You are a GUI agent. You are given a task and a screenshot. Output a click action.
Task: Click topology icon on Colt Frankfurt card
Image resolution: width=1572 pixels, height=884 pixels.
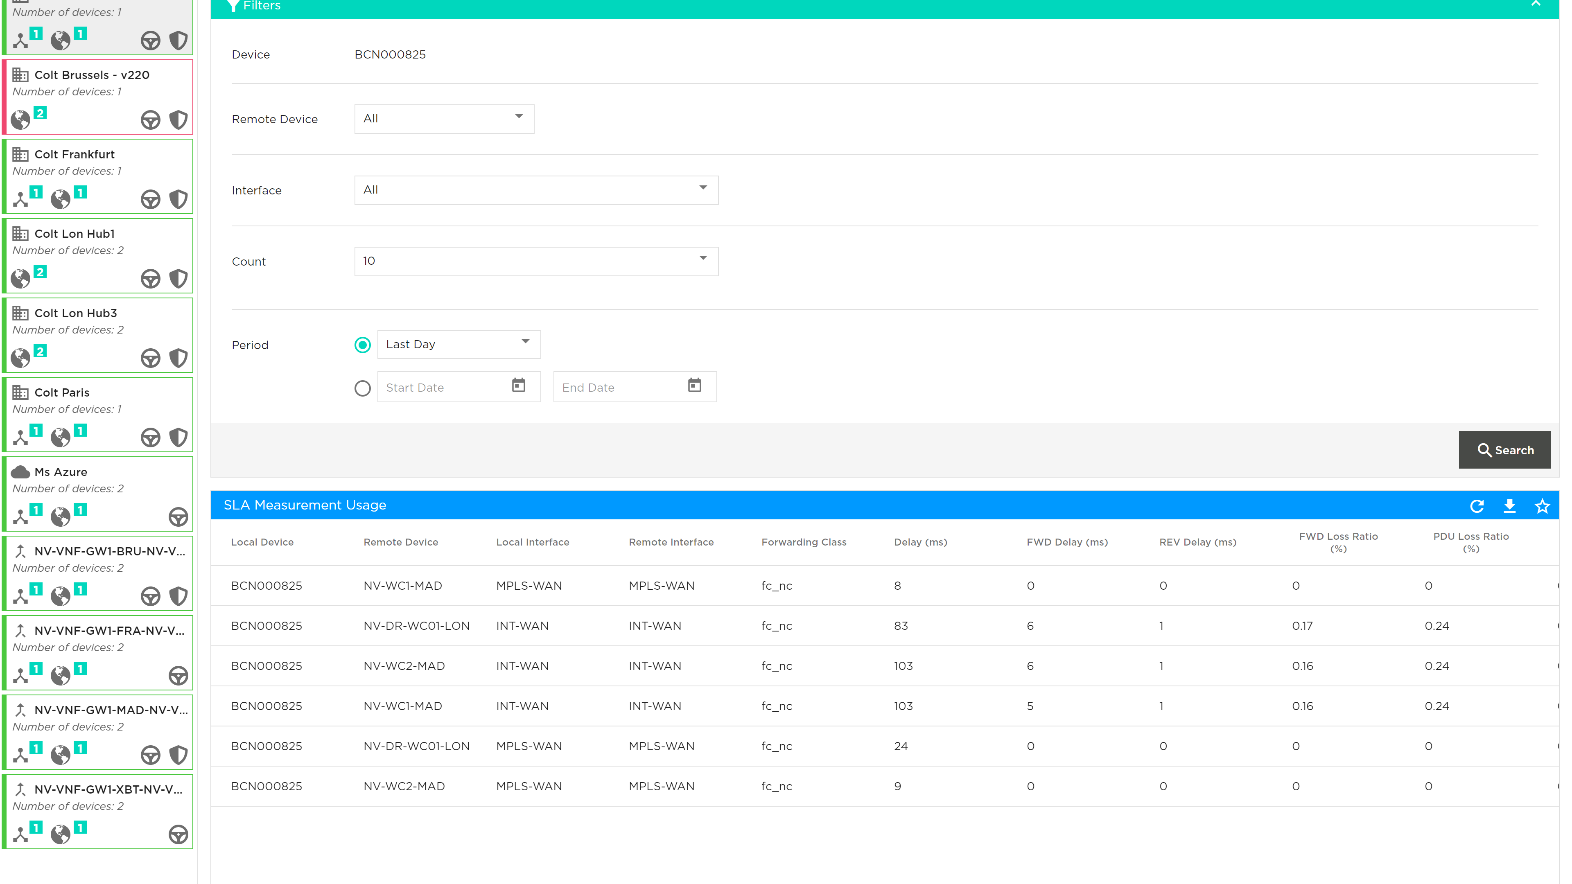pos(21,199)
